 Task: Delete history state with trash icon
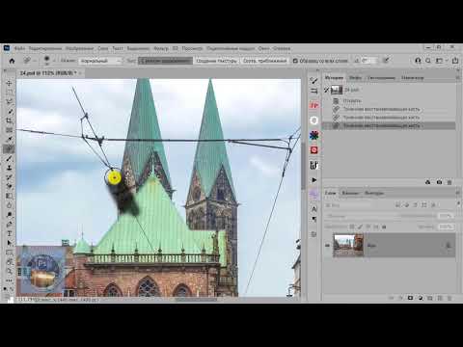pyautogui.click(x=449, y=182)
